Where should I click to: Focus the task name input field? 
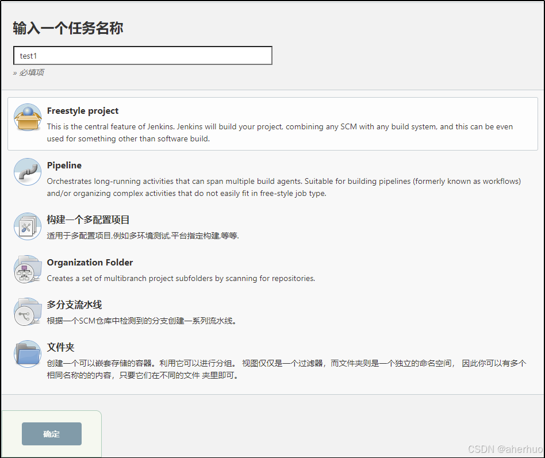click(143, 56)
